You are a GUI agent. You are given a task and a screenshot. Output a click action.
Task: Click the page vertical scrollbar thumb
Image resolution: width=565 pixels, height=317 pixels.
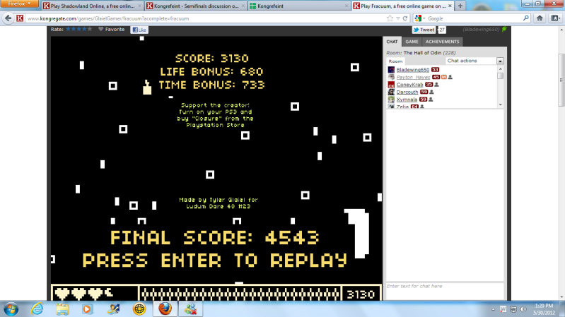(x=561, y=80)
